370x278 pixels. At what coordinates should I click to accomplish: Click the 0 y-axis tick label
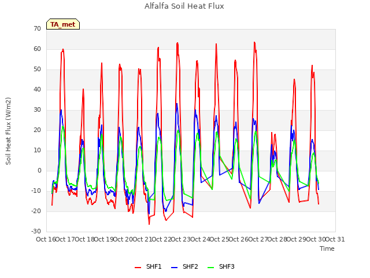pos(39,171)
